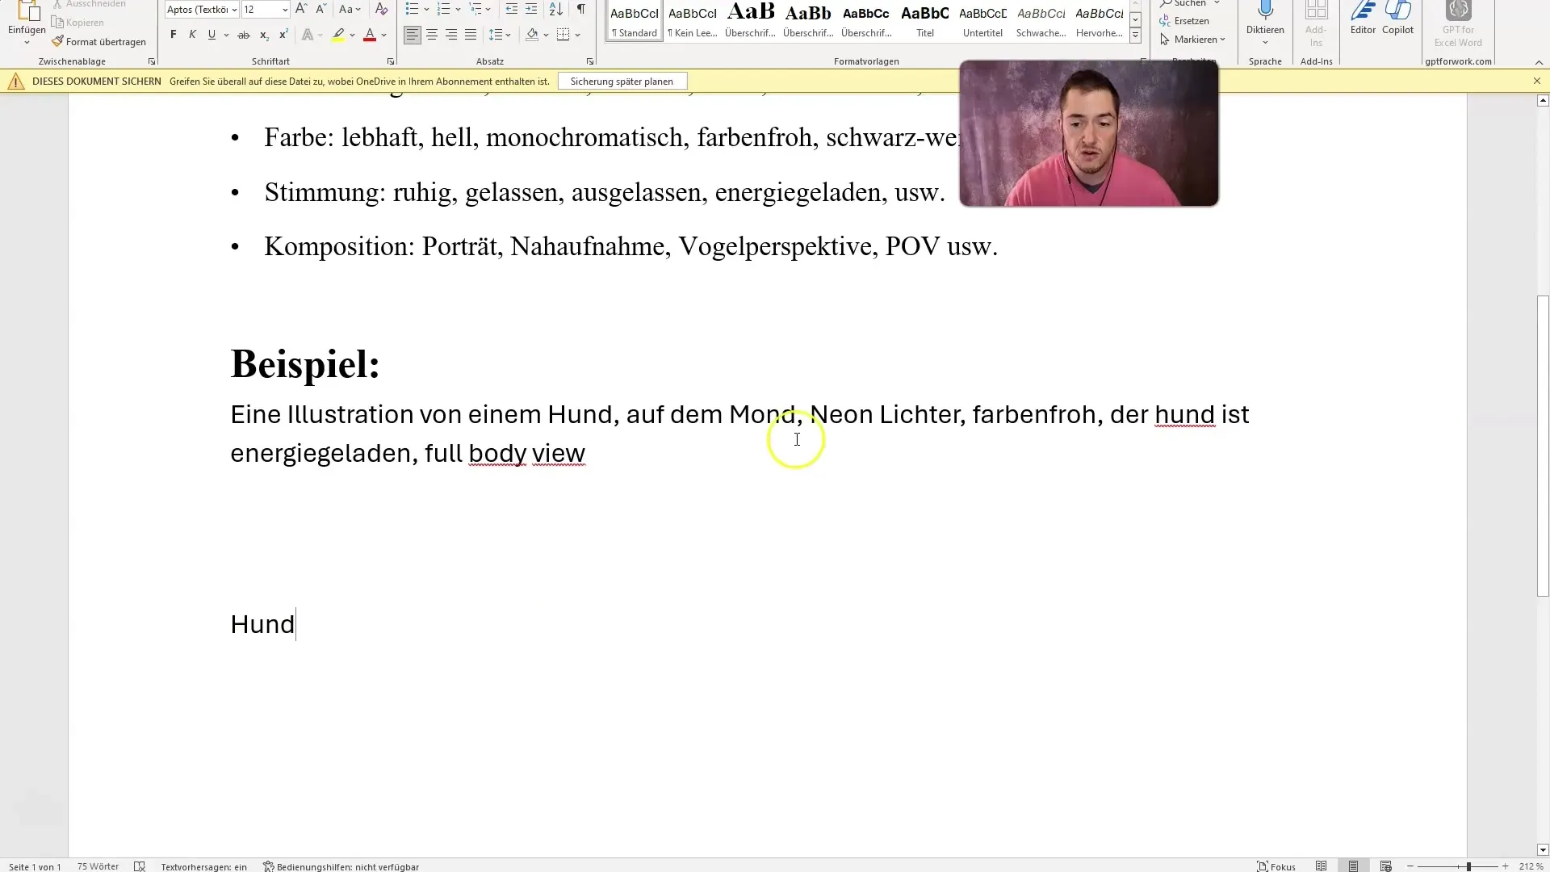Toggle paragraph marks display (¶)
Viewport: 1550px width, 872px height.
coord(581,10)
